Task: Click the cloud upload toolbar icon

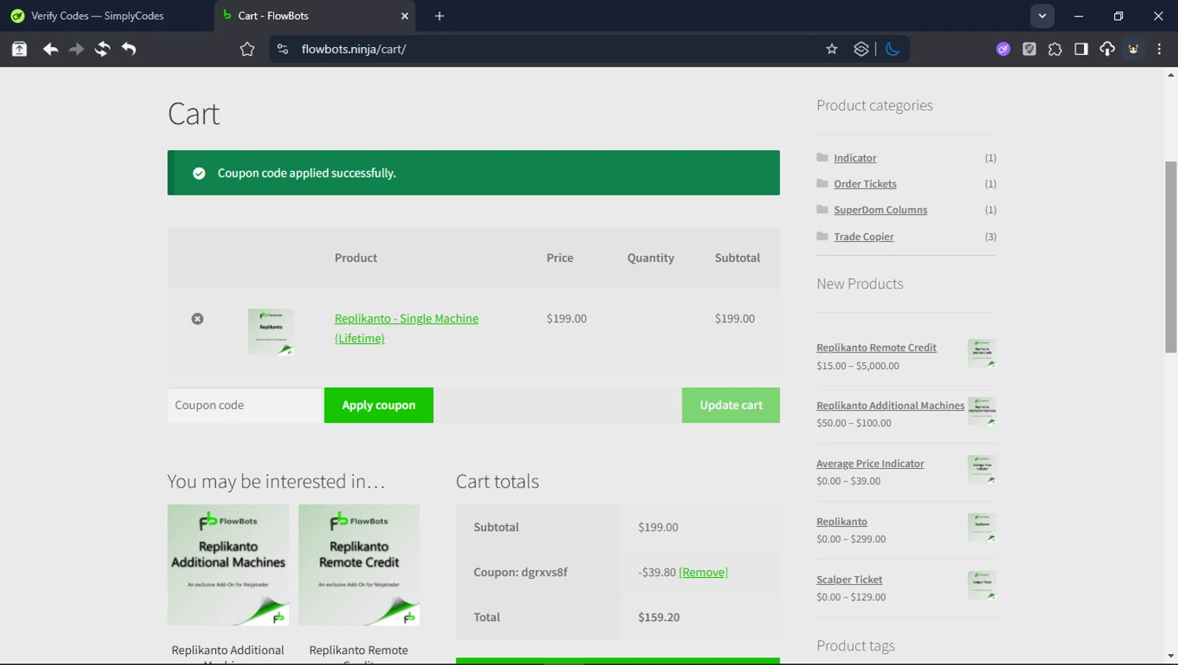Action: [1107, 49]
